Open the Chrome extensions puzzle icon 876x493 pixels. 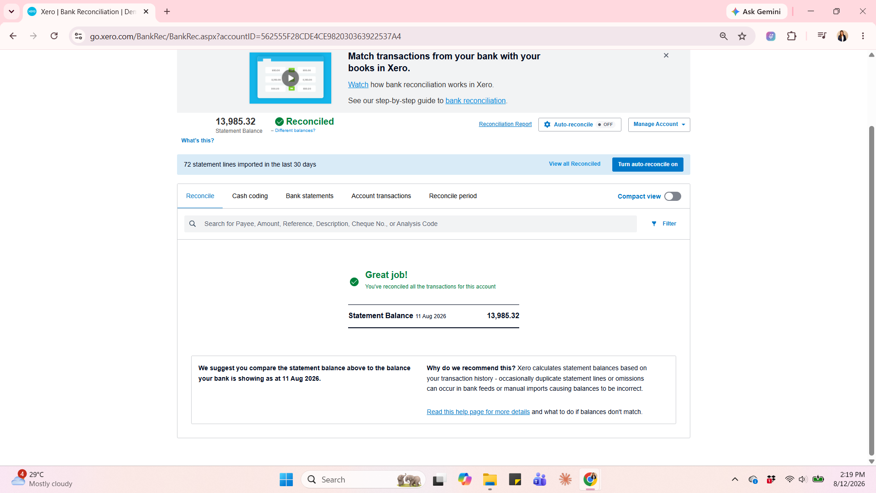[792, 36]
